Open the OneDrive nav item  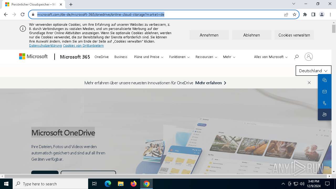point(102,57)
